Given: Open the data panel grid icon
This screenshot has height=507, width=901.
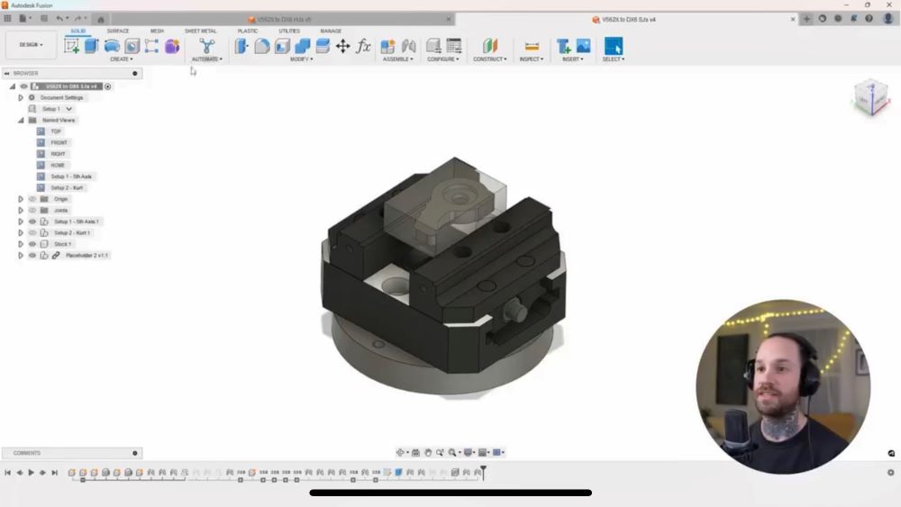Looking at the screenshot, I should [7, 18].
